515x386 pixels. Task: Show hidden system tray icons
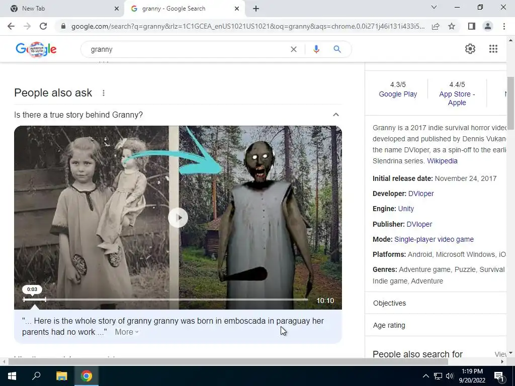click(425, 376)
